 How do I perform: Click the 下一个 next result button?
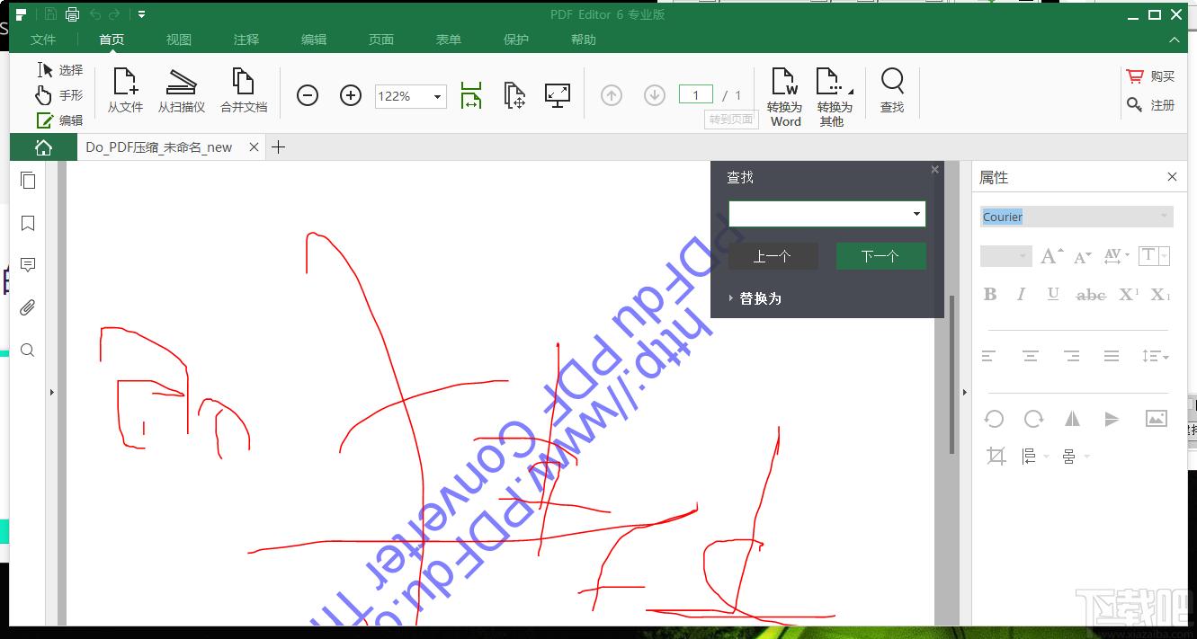(880, 256)
